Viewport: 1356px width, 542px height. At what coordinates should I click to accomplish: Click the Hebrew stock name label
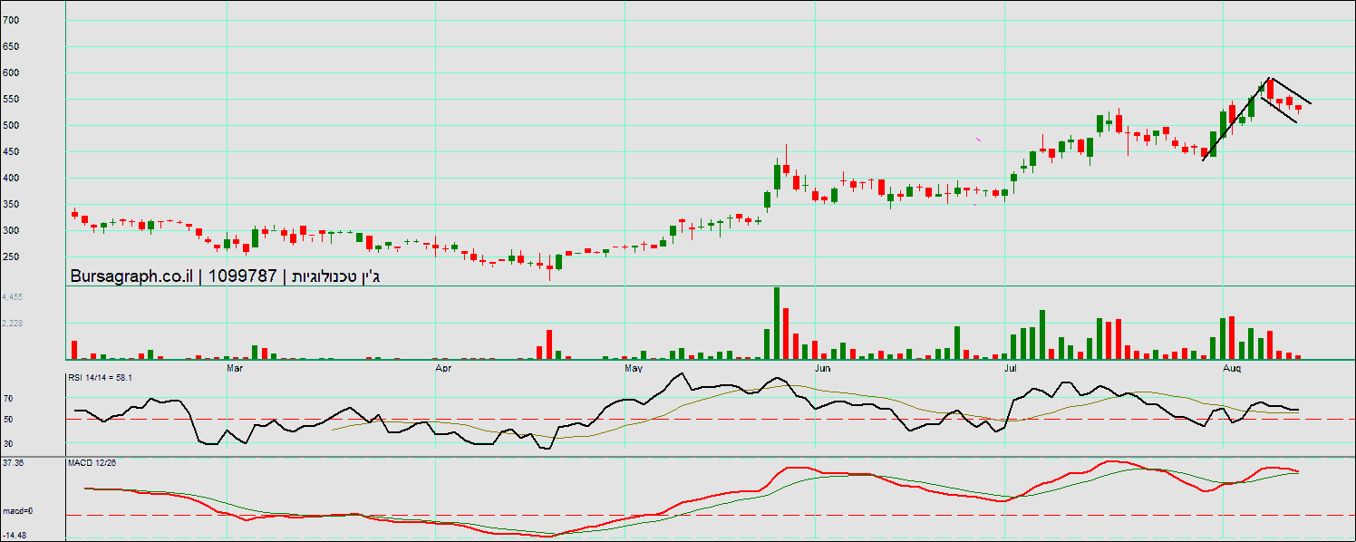point(333,276)
